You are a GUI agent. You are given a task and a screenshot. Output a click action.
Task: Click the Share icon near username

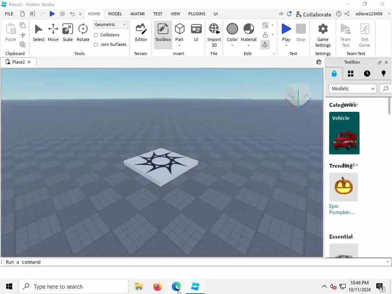347,14
